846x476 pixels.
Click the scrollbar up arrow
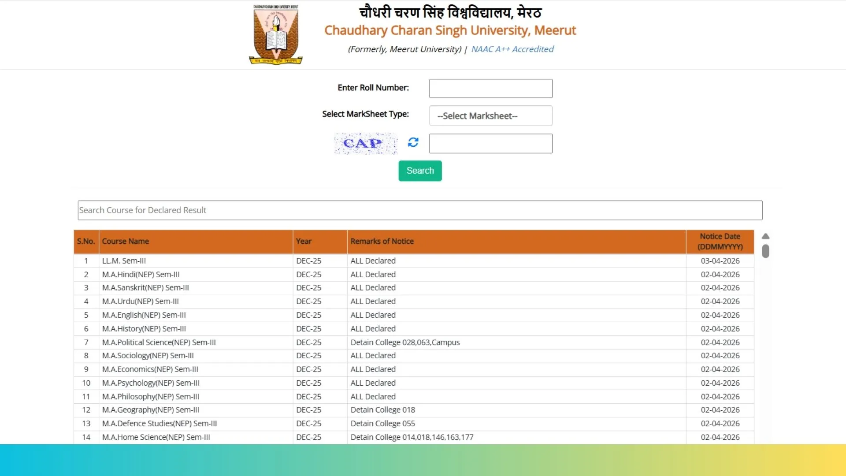pyautogui.click(x=765, y=236)
